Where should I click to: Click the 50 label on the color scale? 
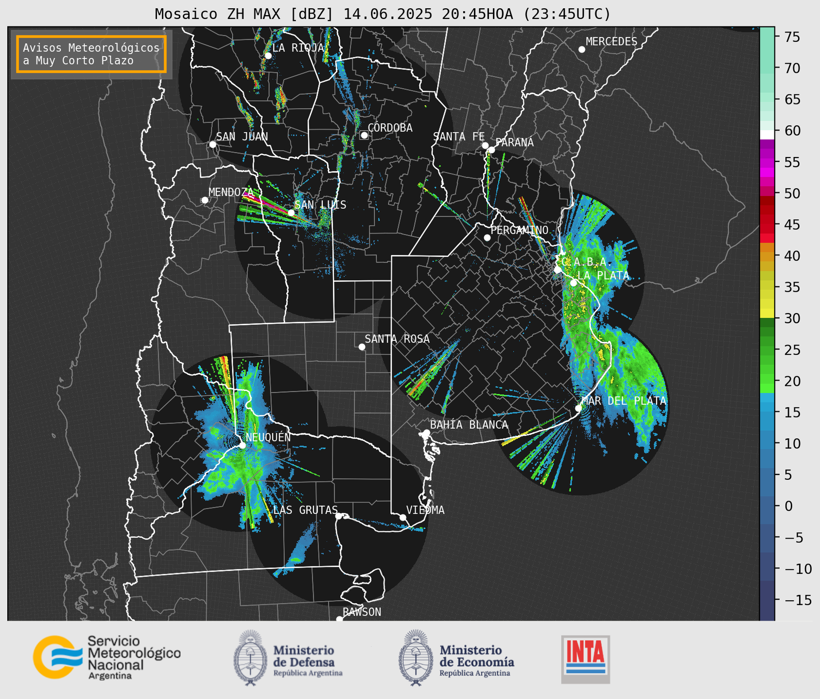point(792,193)
